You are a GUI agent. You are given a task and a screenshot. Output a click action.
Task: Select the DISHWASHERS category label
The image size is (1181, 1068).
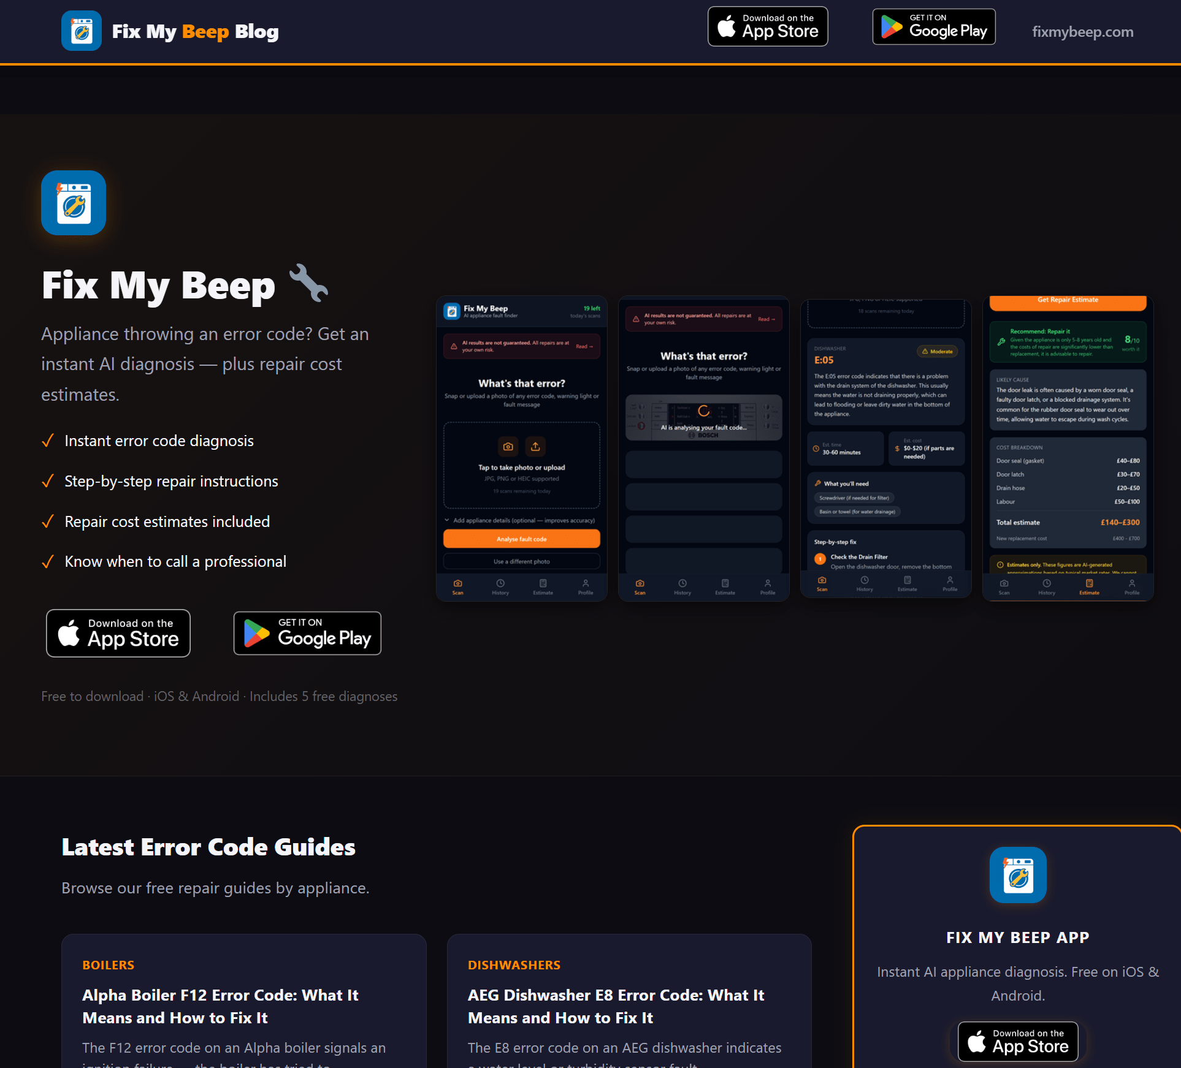coord(514,965)
